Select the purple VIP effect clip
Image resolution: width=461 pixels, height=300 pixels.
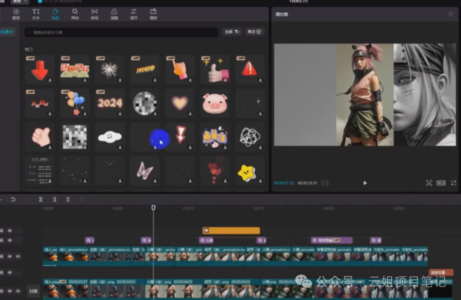tap(332, 240)
